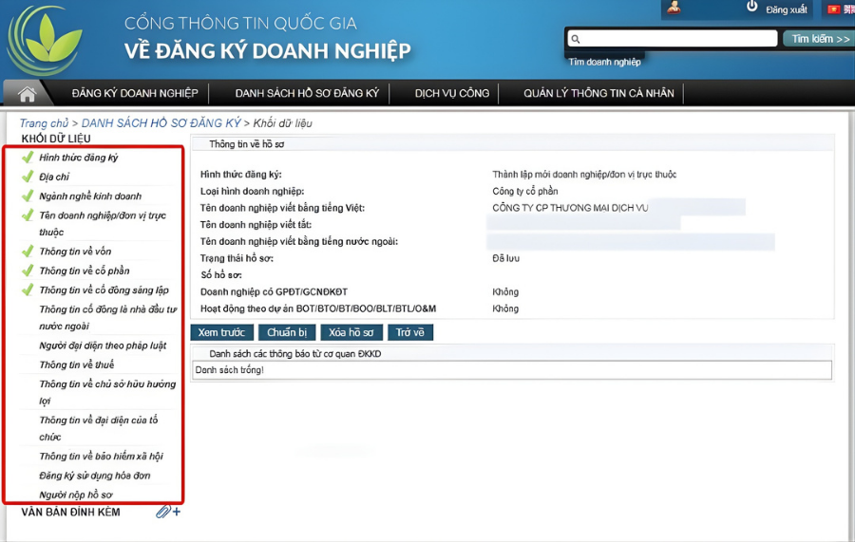Click the magnifier icon in search box
The width and height of the screenshot is (855, 542).
(576, 39)
